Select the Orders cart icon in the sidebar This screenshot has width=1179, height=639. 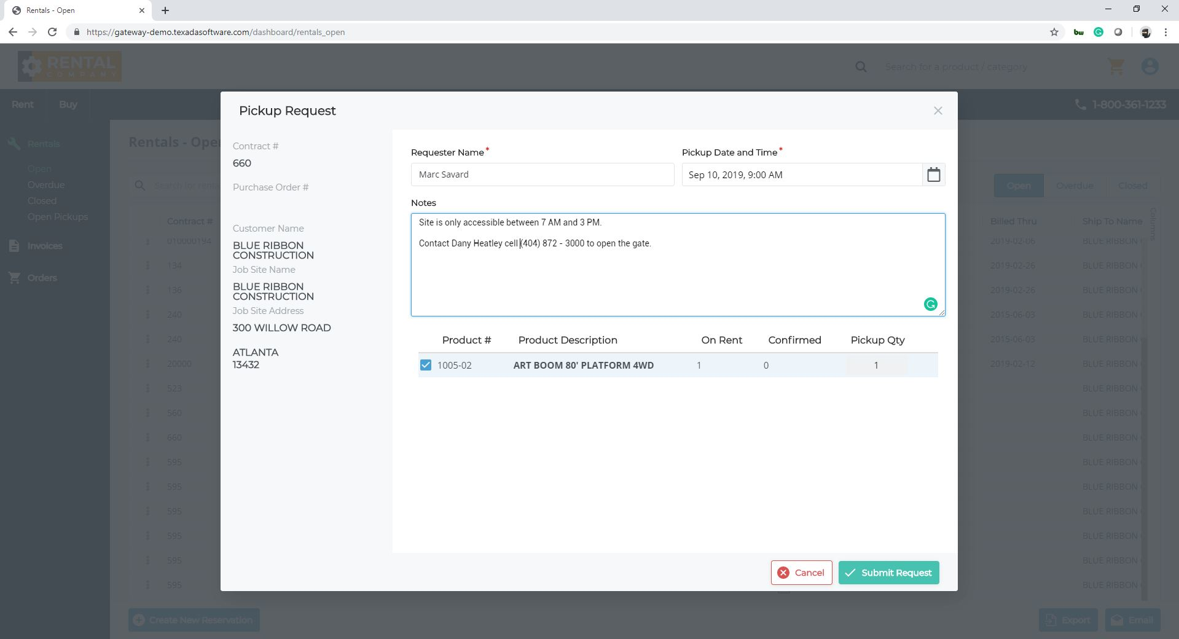tap(14, 277)
